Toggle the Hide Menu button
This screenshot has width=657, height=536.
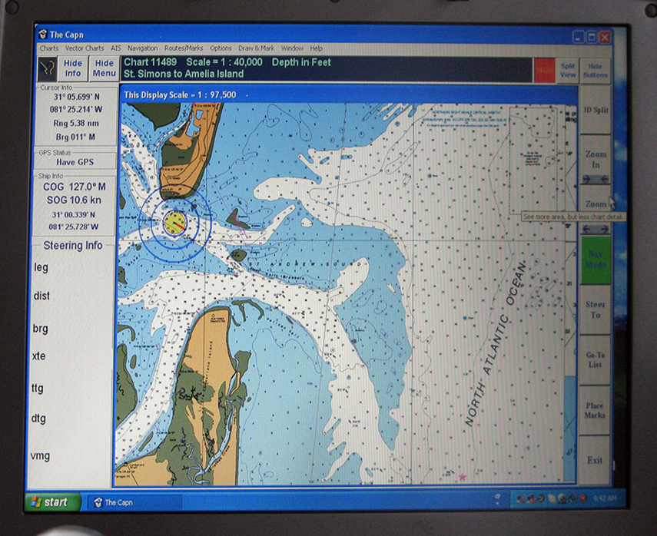(104, 68)
